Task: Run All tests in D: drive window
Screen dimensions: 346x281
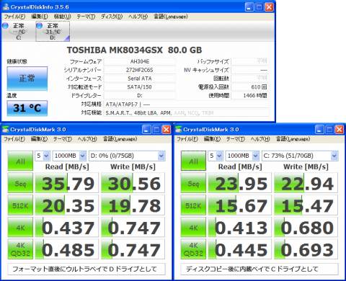Action: 20,161
